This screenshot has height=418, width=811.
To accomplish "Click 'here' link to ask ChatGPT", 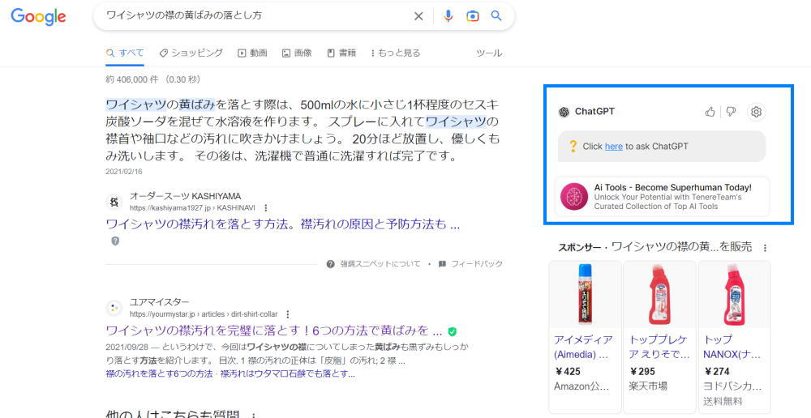I will coord(613,147).
